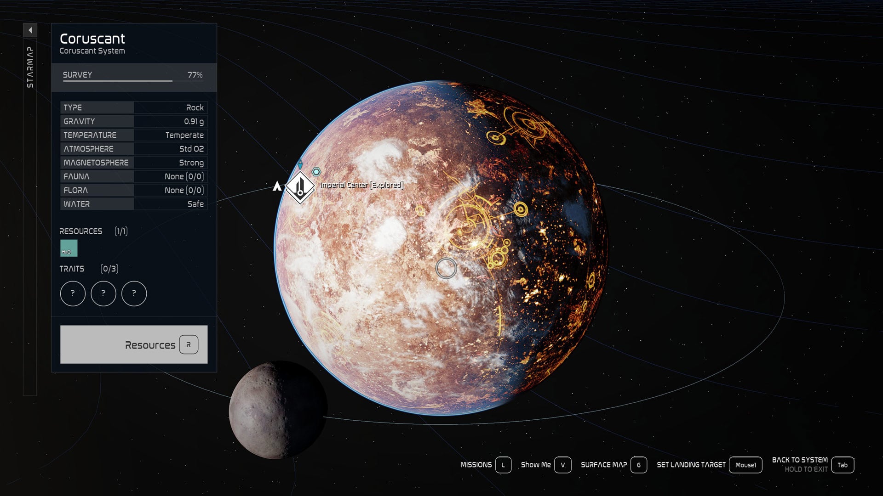The width and height of the screenshot is (883, 496).
Task: Toggle the Missions overlay button
Action: click(x=503, y=465)
